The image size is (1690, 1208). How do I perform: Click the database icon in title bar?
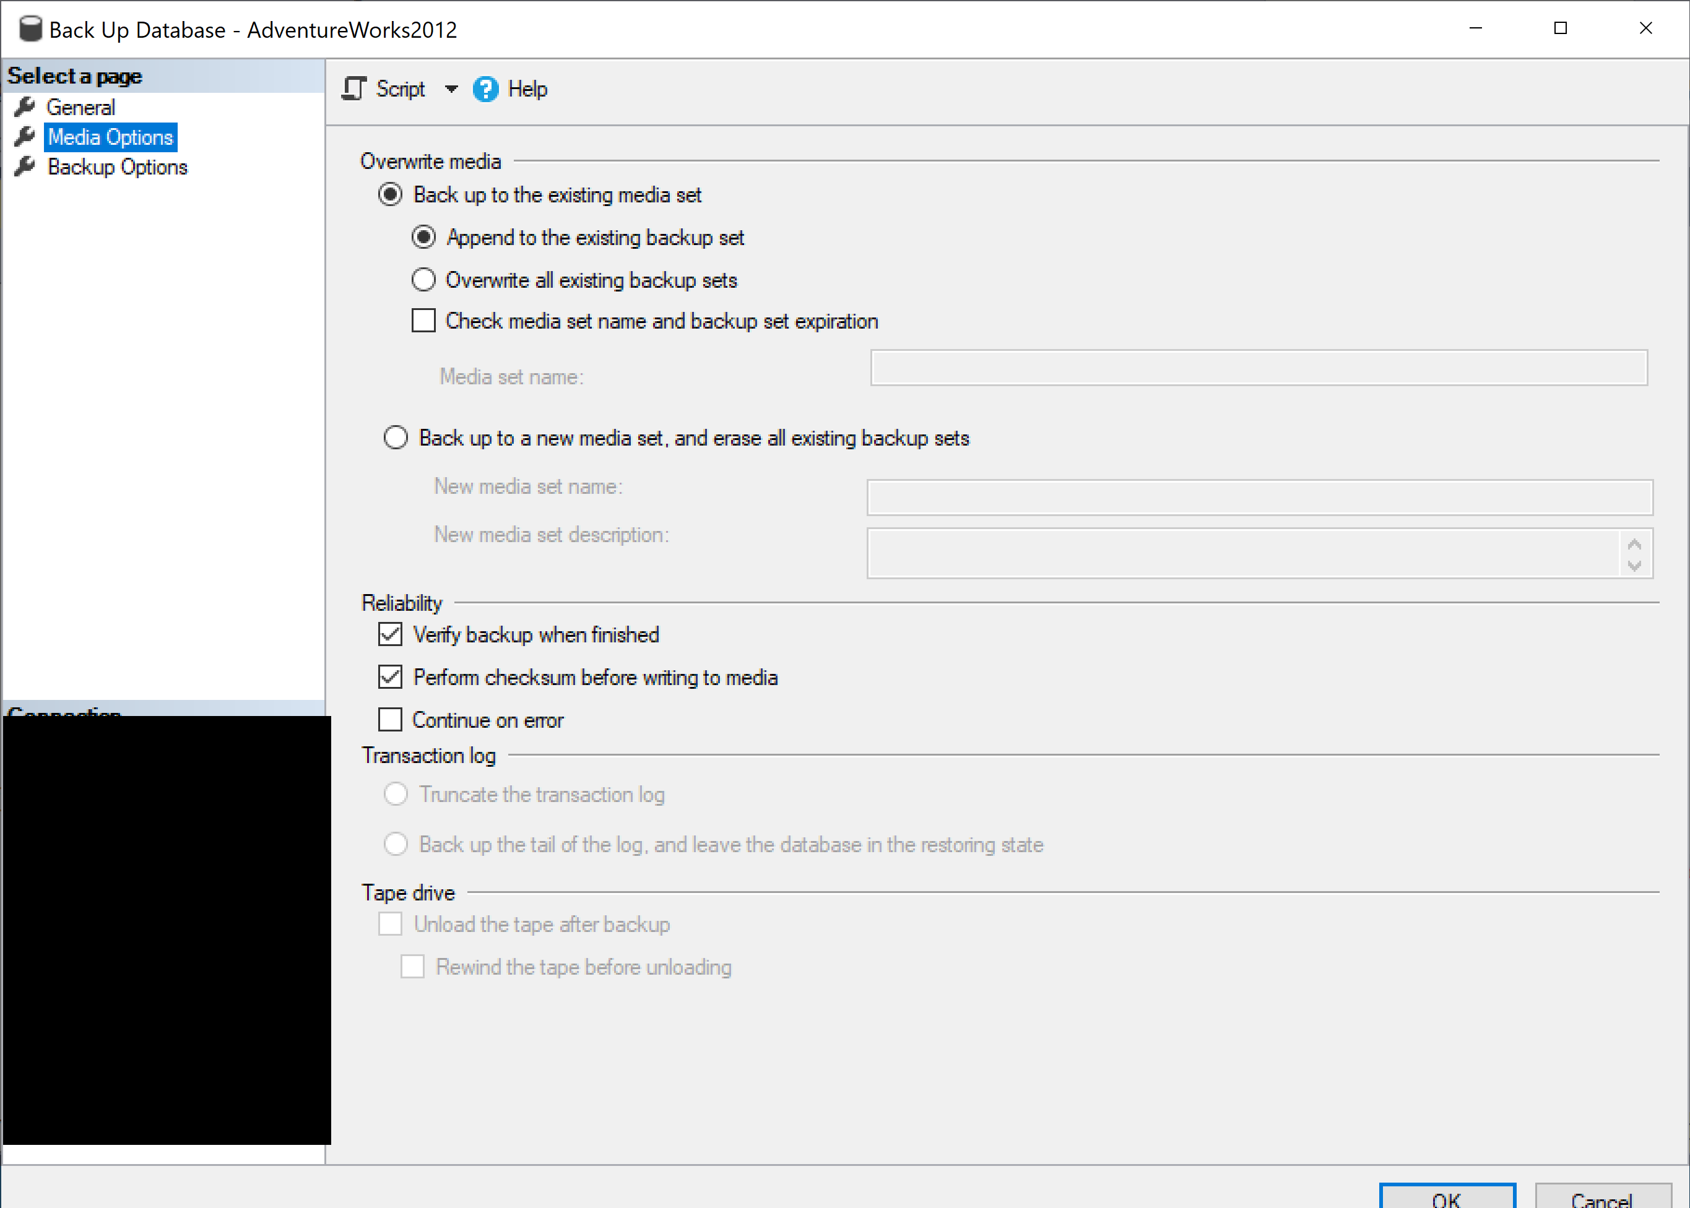coord(30,29)
